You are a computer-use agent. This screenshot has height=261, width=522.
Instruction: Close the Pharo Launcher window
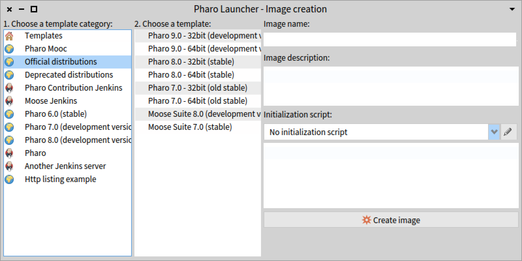pos(9,9)
